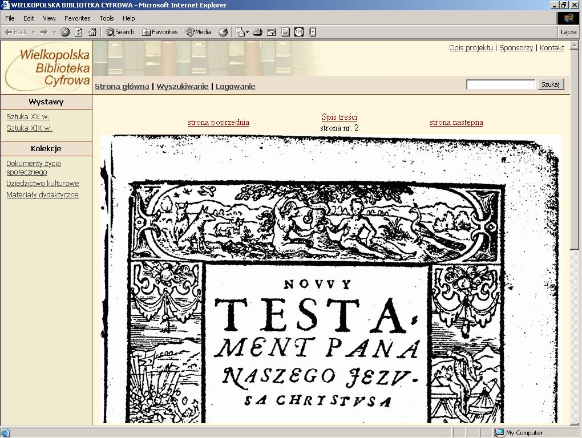Screen dimensions: 582x438
Task: Click the Szukaj button
Action: [551, 84]
